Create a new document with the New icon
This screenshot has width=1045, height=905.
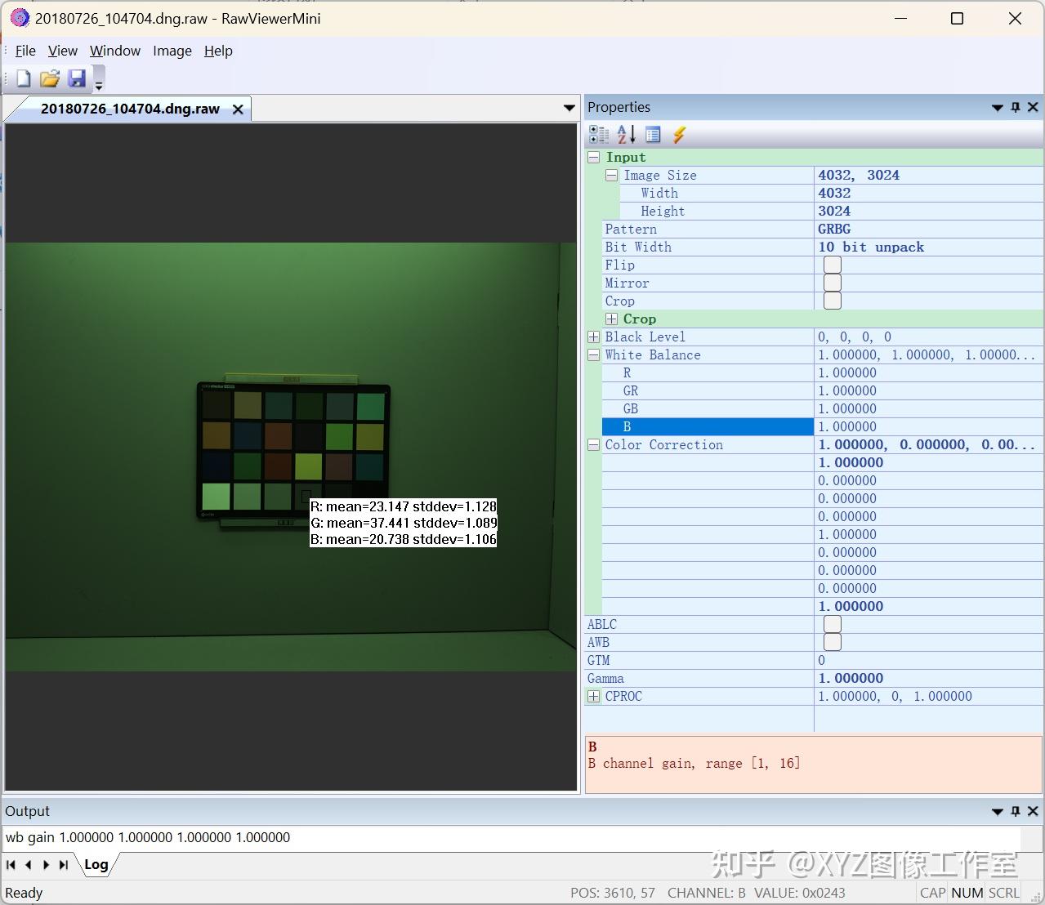tap(22, 78)
